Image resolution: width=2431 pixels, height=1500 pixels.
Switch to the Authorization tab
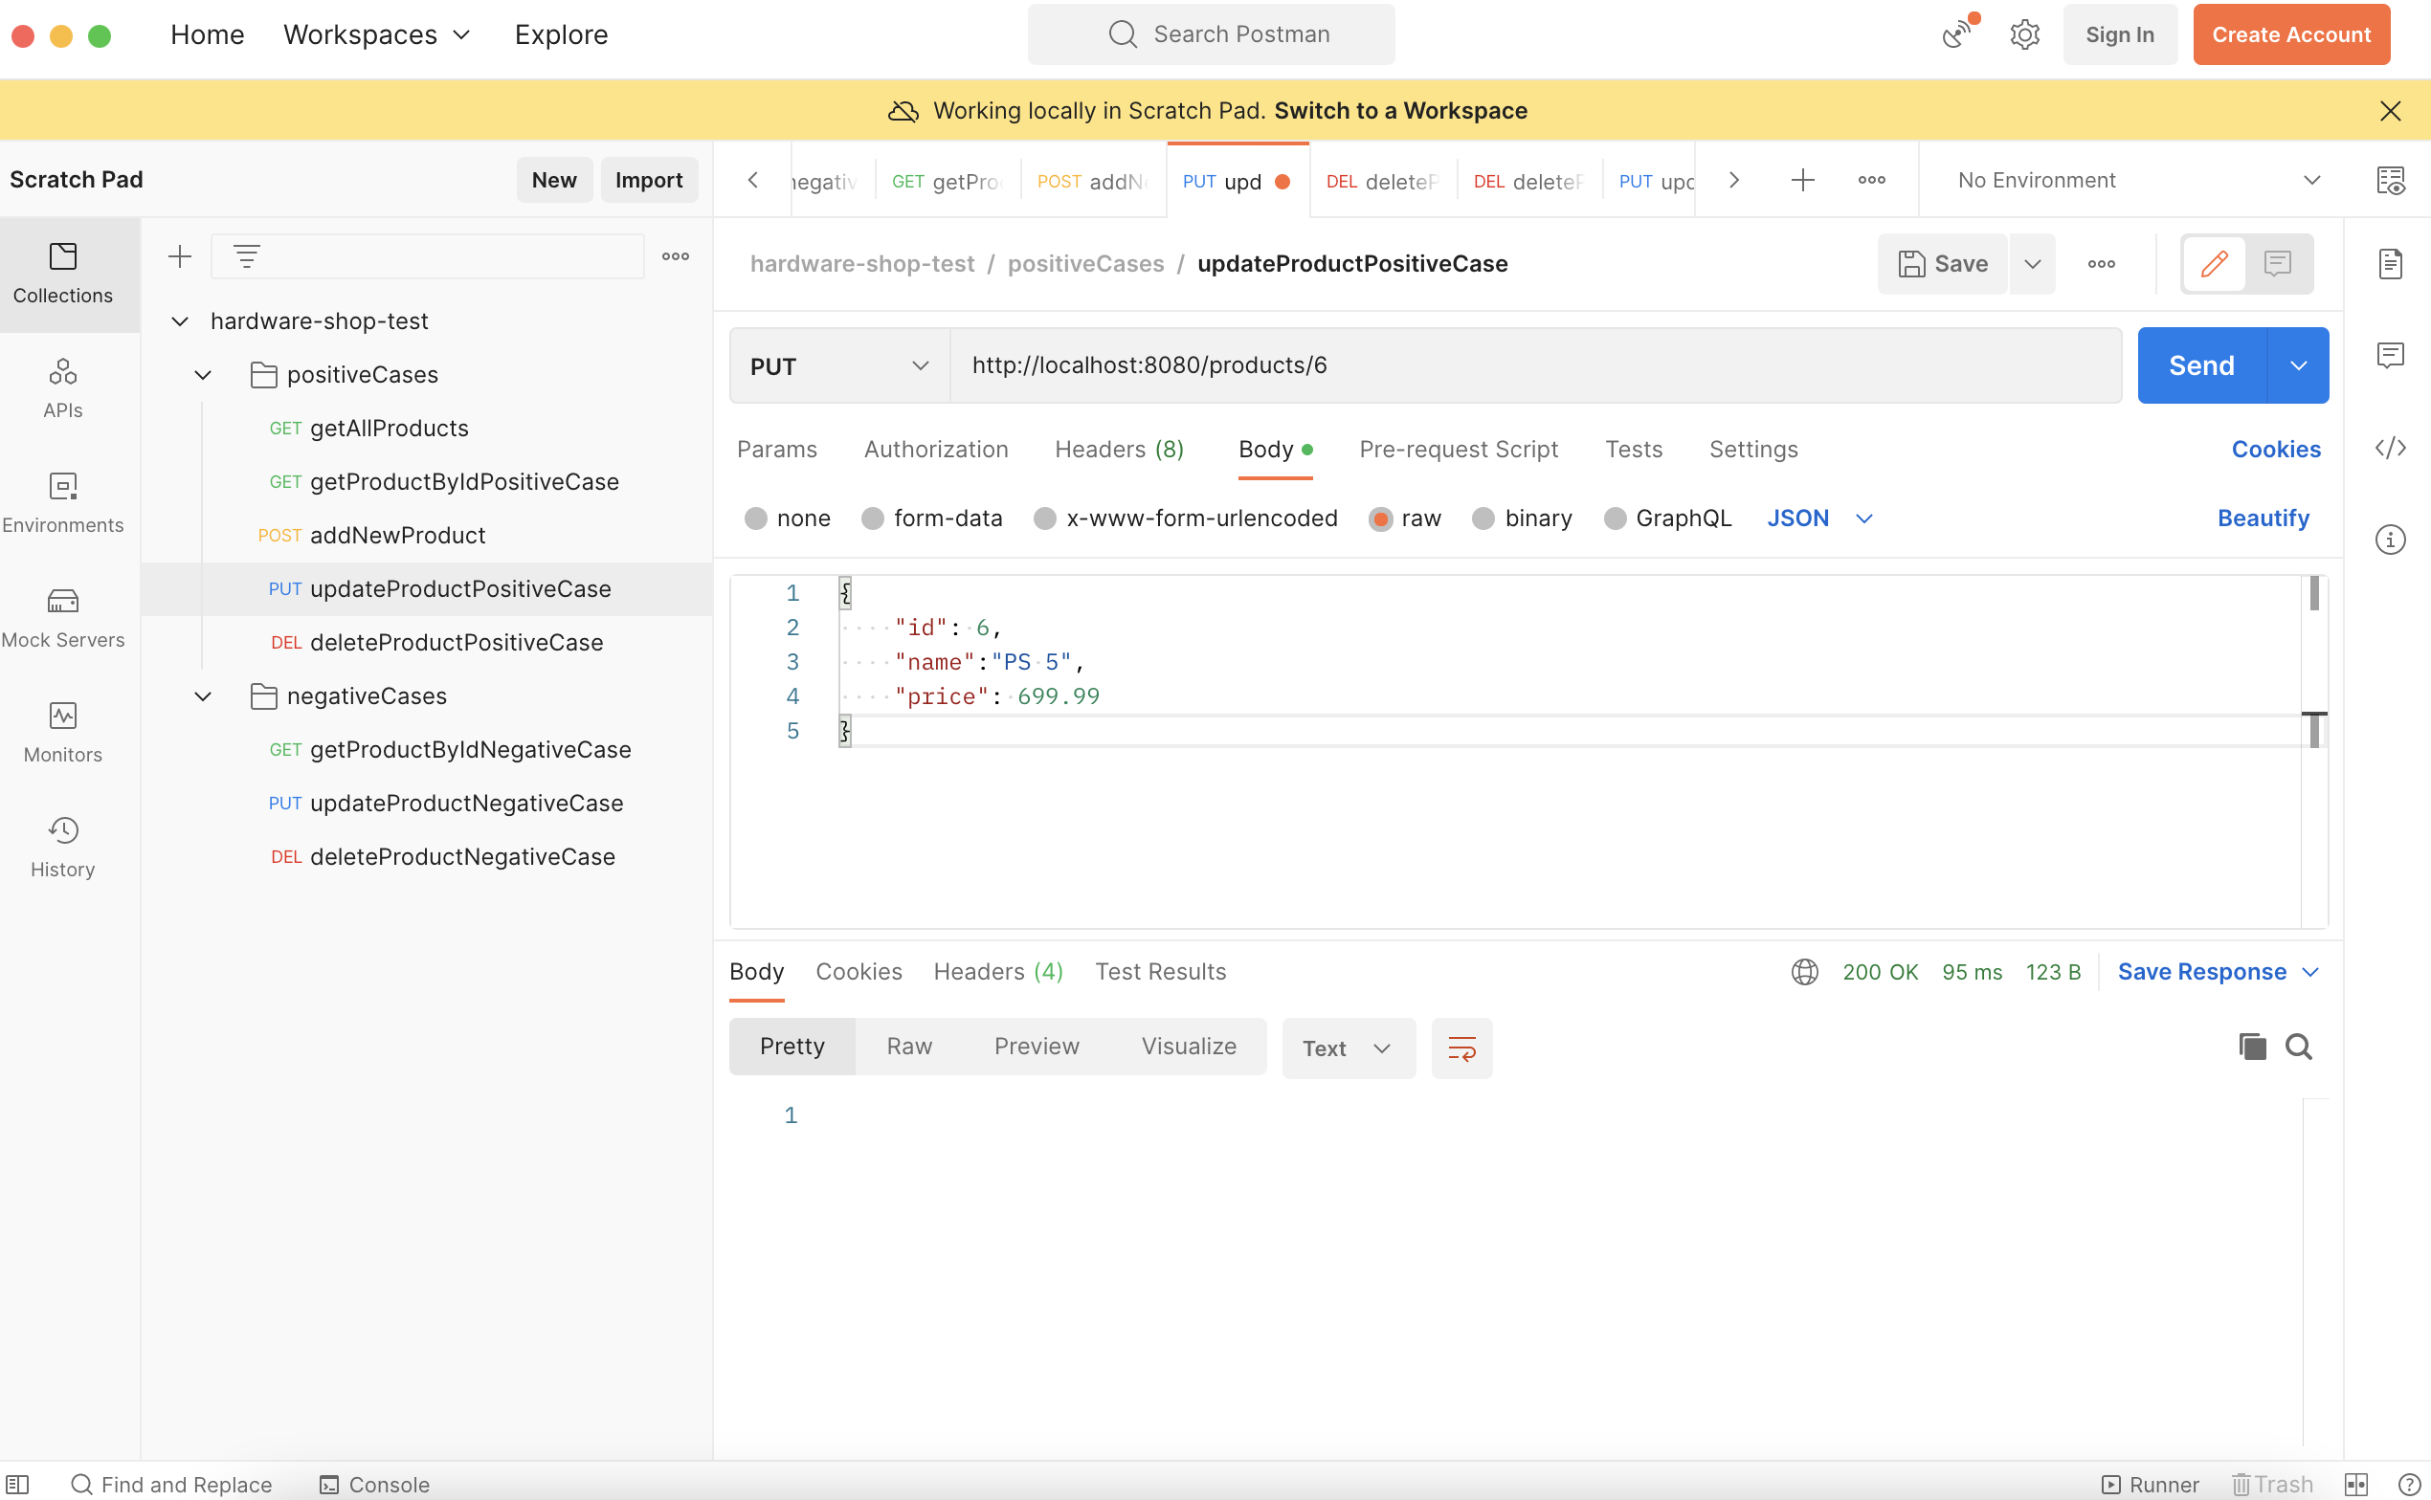pos(936,449)
